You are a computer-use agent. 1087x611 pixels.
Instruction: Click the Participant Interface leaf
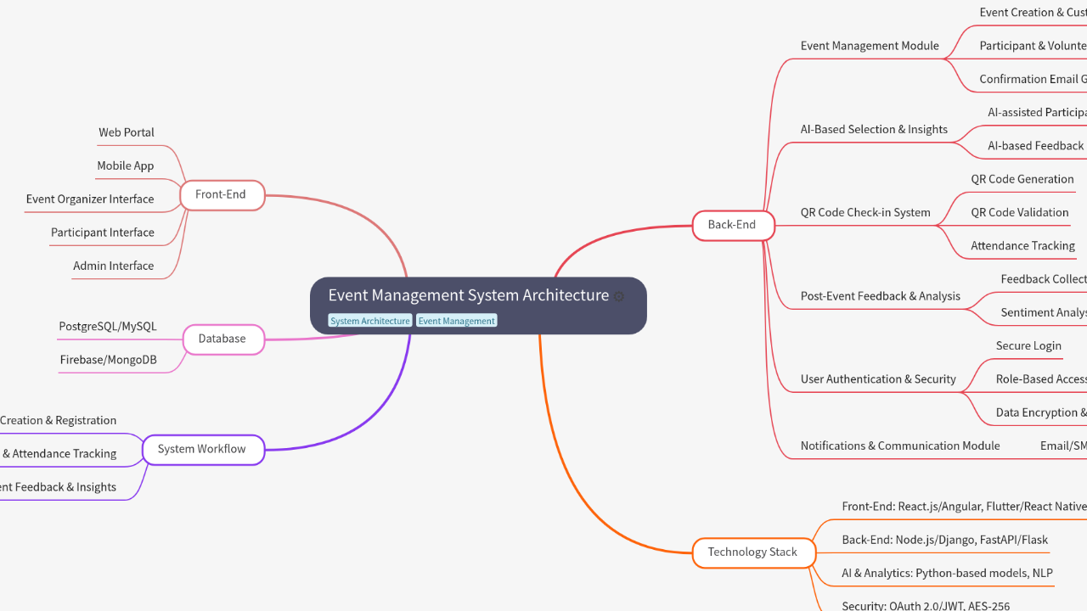(x=103, y=232)
